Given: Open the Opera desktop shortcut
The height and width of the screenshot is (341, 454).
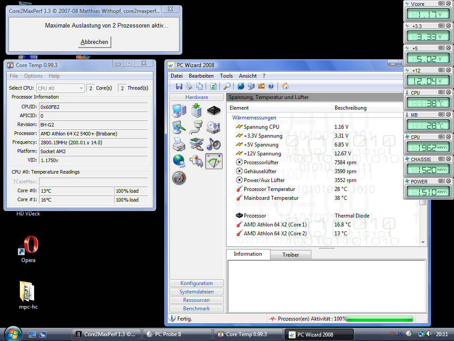Looking at the screenshot, I should click(28, 250).
